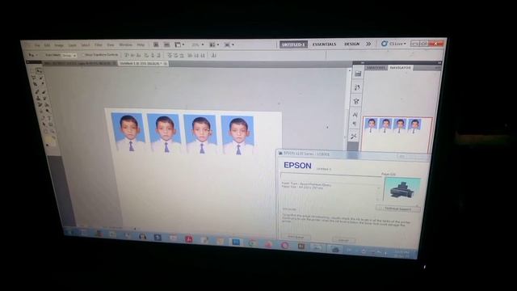This screenshot has width=517, height=291.
Task: Open the File menu
Action: [x=38, y=45]
